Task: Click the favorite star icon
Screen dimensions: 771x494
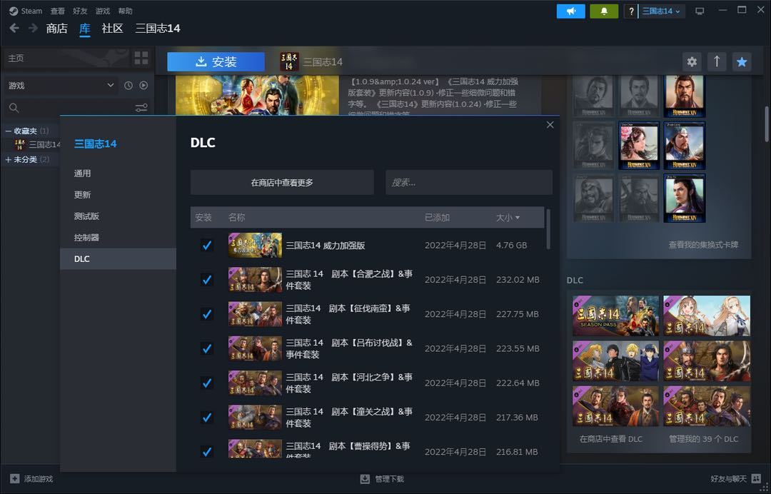Action: (742, 61)
